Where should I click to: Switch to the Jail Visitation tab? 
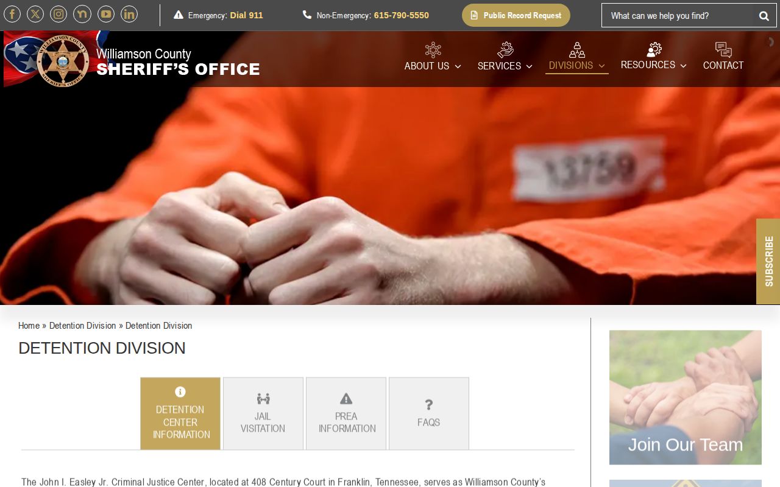click(263, 413)
